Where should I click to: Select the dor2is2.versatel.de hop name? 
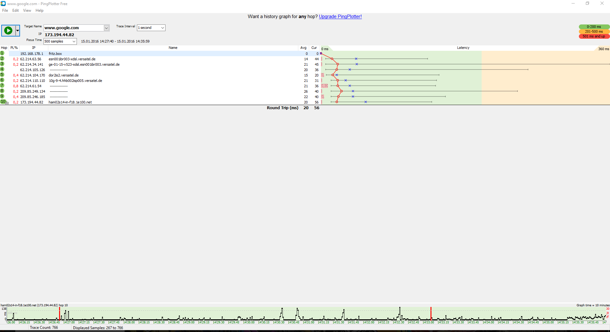click(64, 75)
